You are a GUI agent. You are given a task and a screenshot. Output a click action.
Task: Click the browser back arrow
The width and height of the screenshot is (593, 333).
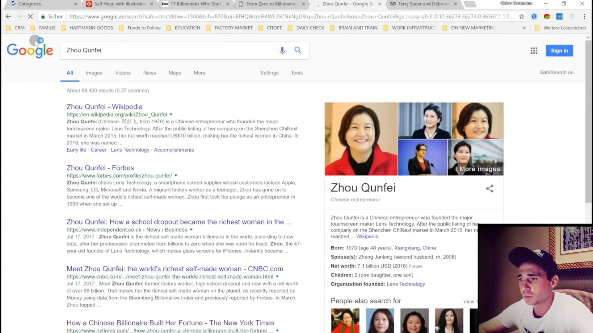[8, 17]
